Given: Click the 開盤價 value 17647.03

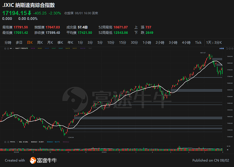Looking at the screenshot, I should pos(53,27).
